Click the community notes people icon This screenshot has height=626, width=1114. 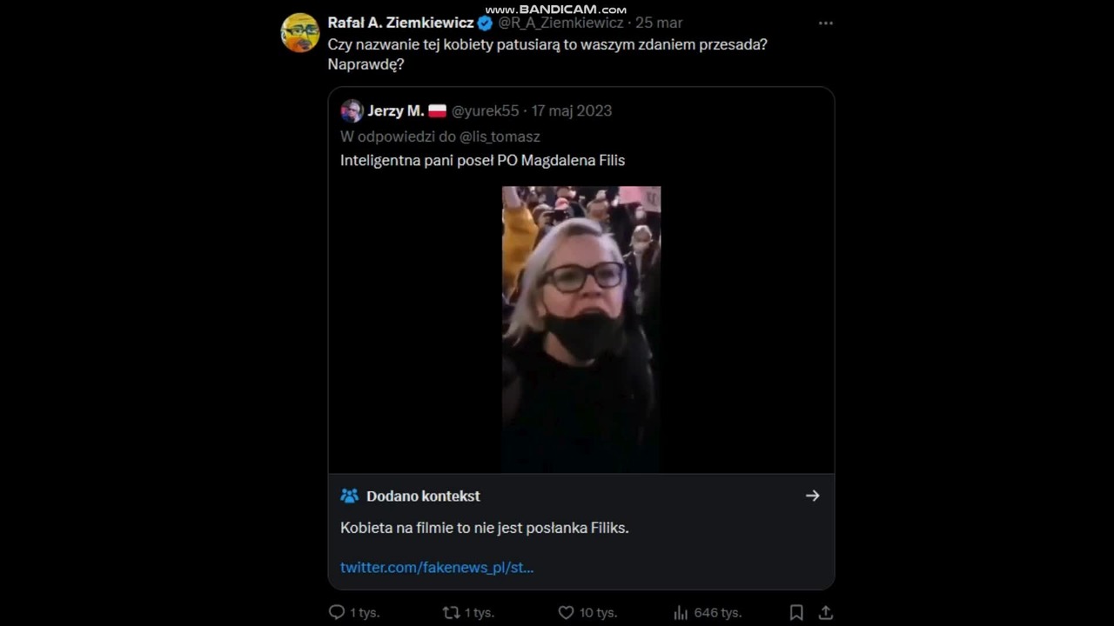pyautogui.click(x=349, y=496)
